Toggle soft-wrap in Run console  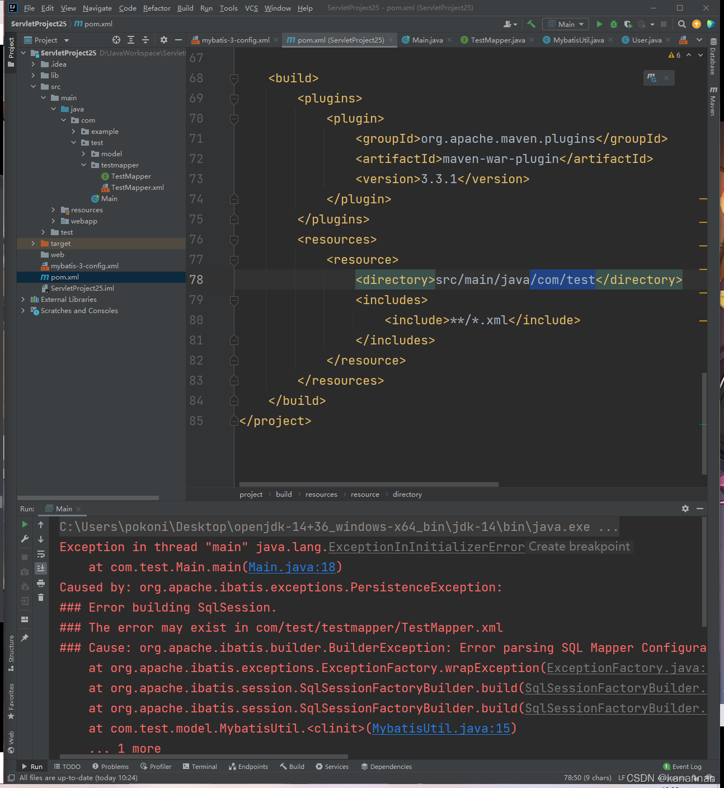(41, 554)
